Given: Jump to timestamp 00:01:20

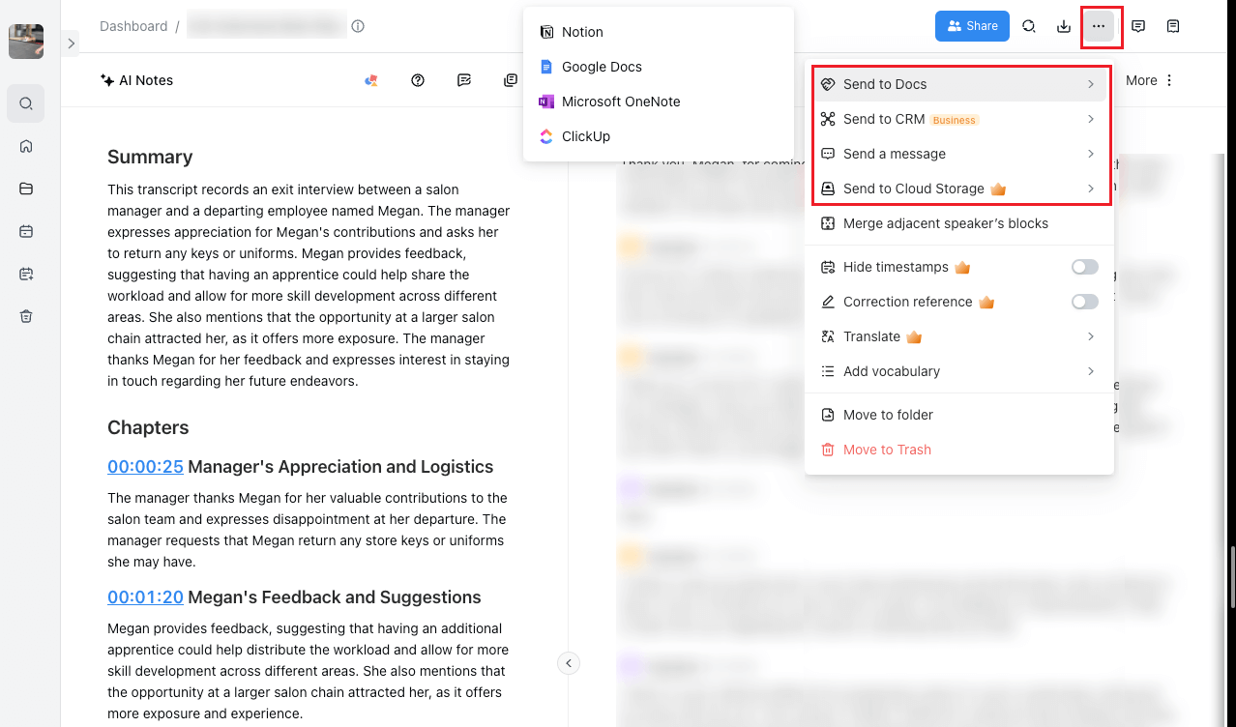Looking at the screenshot, I should (x=145, y=597).
